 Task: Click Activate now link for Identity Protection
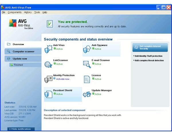(x=63, y=79)
